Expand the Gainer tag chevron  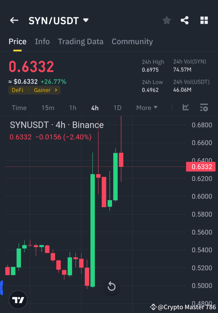click(56, 90)
